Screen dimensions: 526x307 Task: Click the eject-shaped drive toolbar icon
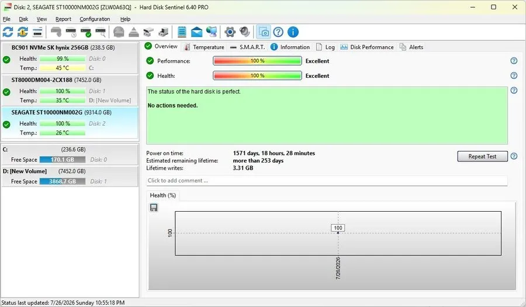tap(133, 32)
